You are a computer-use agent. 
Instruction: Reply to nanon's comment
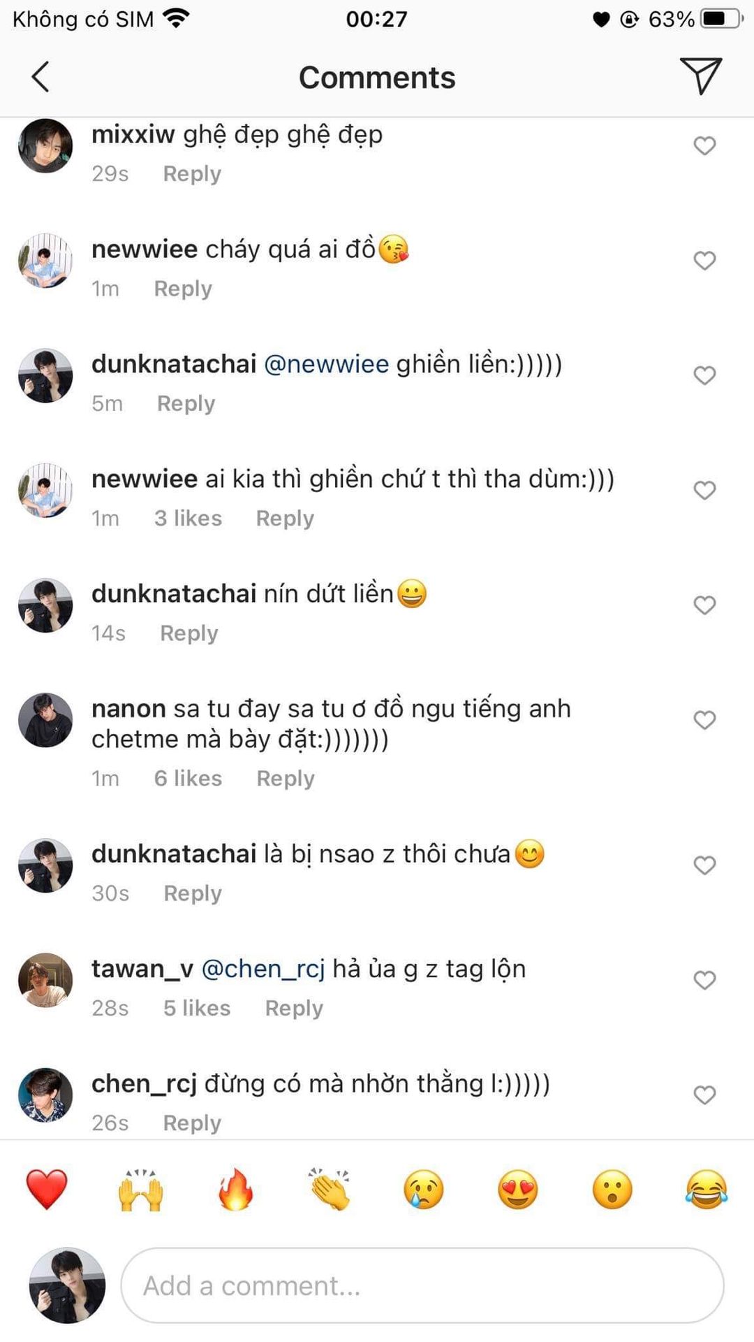tap(286, 778)
